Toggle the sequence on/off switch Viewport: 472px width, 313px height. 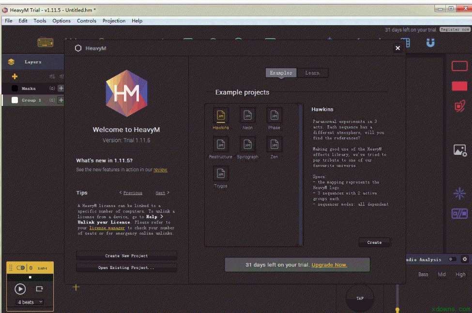pyautogui.click(x=20, y=268)
